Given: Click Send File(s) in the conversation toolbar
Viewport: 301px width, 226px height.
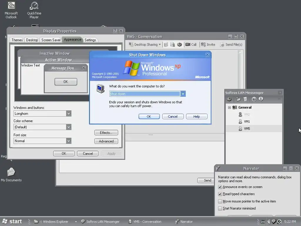Looking at the screenshot, I should 231,45.
